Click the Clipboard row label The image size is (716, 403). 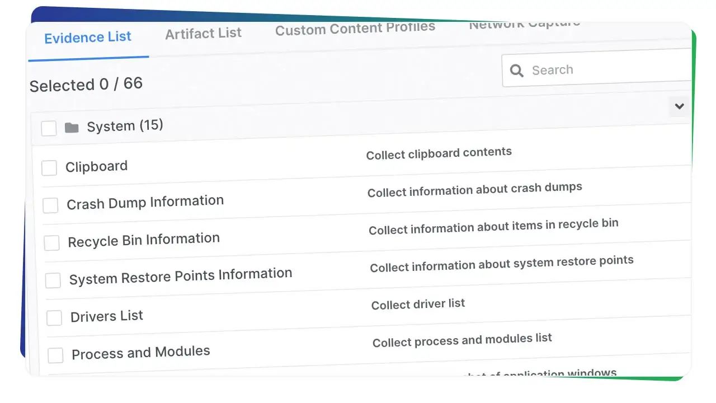click(97, 166)
